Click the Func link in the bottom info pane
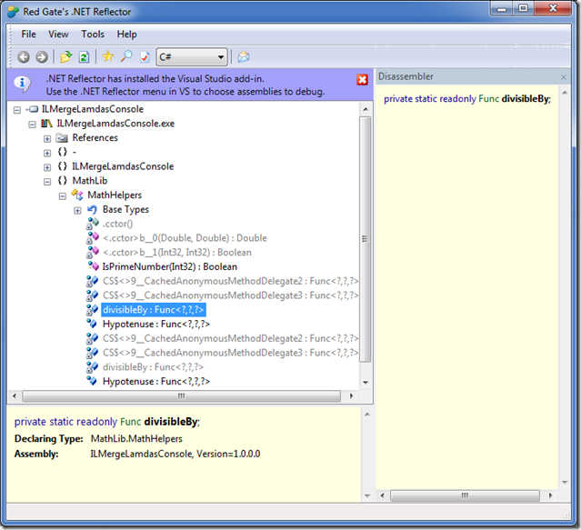581x530 pixels. 130,422
